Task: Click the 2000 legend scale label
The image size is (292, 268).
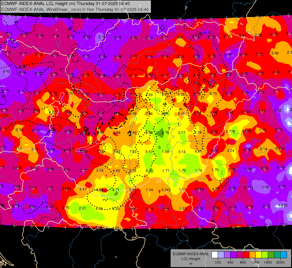Action: [x=280, y=262]
